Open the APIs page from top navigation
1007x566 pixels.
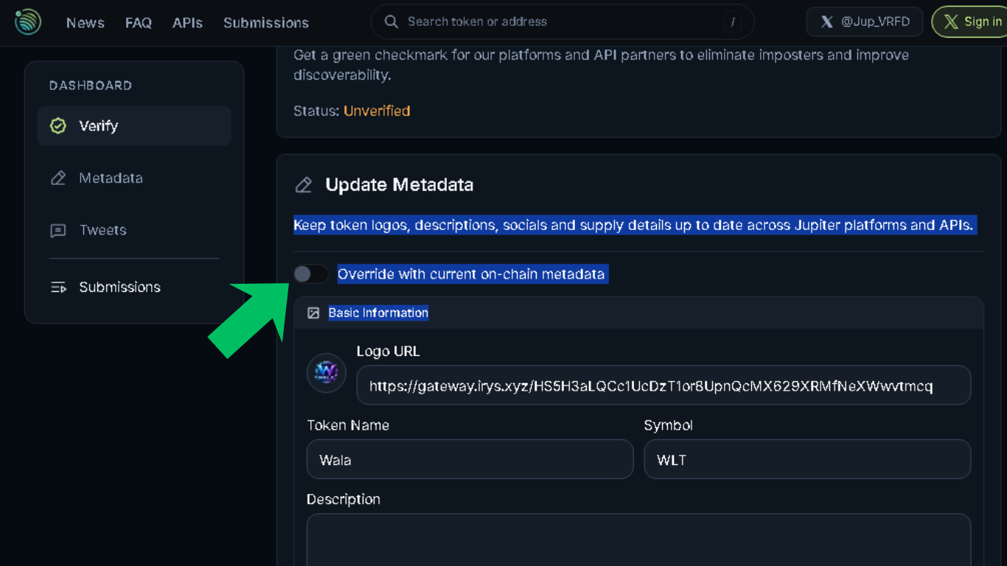(187, 23)
